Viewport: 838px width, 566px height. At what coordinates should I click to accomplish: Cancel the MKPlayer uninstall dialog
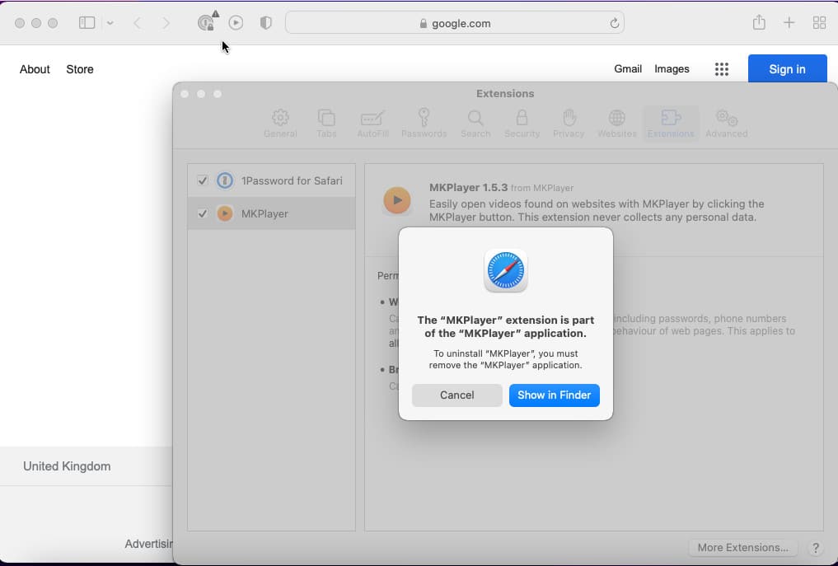pos(457,395)
